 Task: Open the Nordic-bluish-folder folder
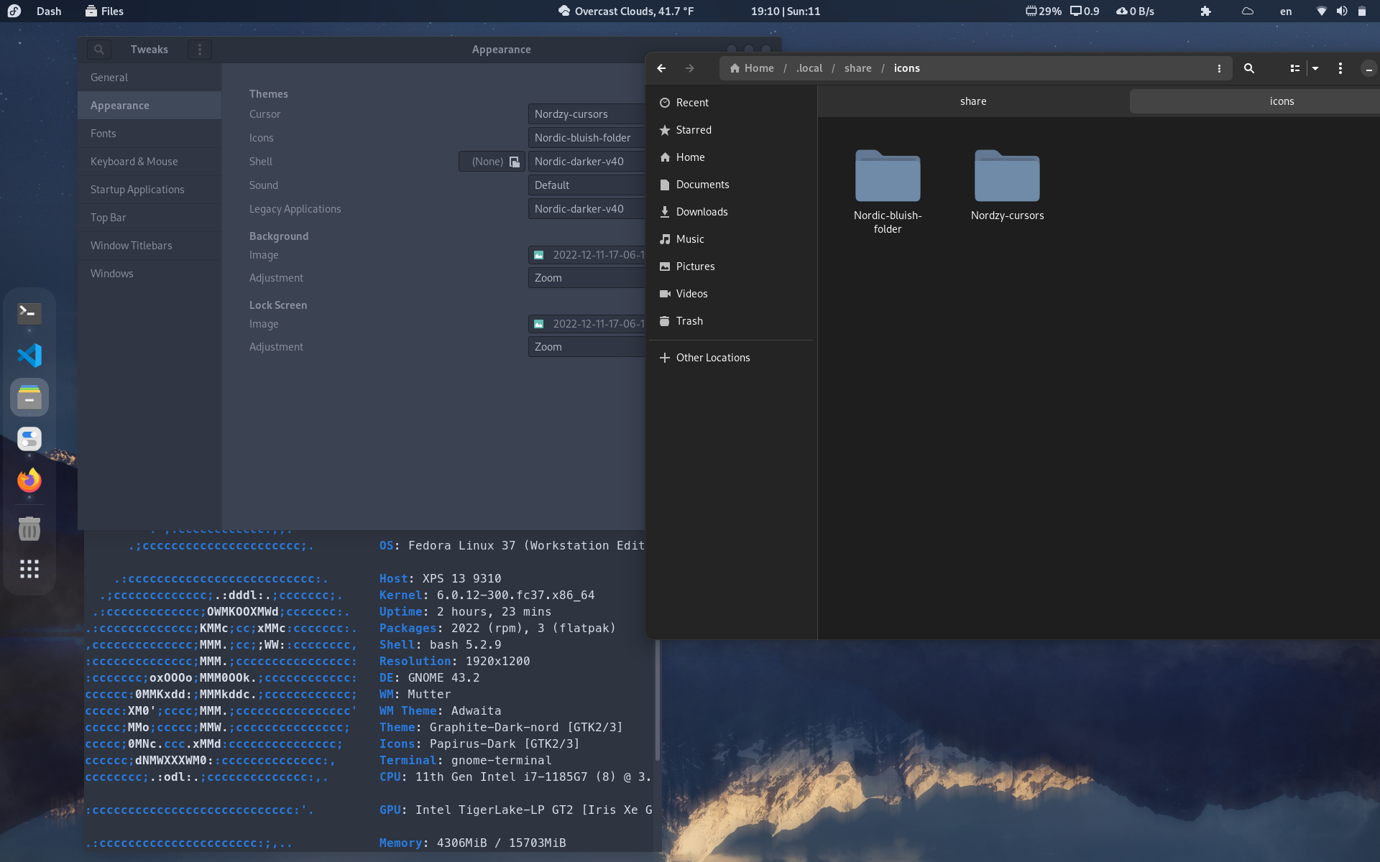888,177
